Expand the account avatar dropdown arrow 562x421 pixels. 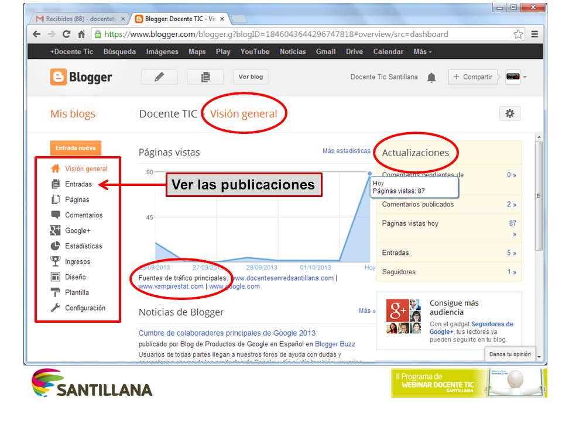(x=525, y=77)
